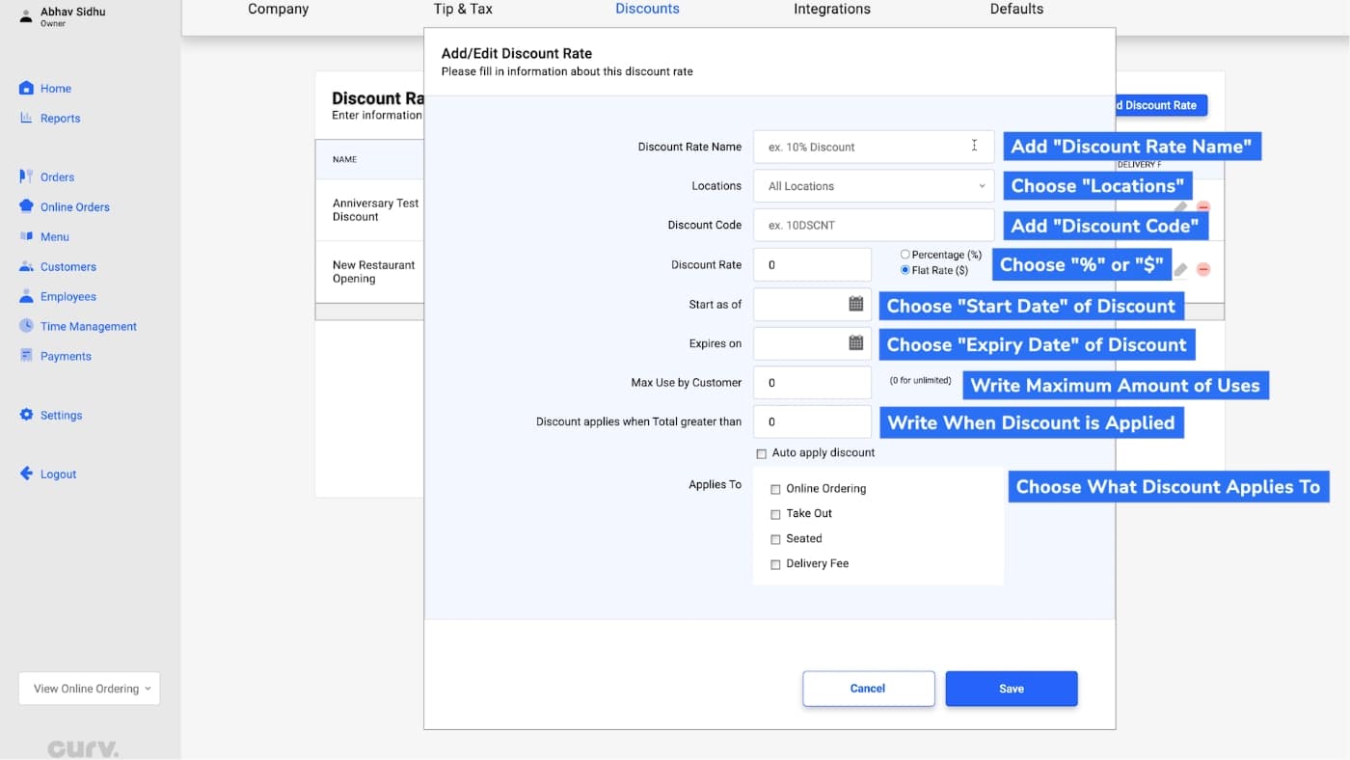Image resolution: width=1350 pixels, height=760 pixels.
Task: Go to Reports in the sidebar
Action: pos(60,118)
